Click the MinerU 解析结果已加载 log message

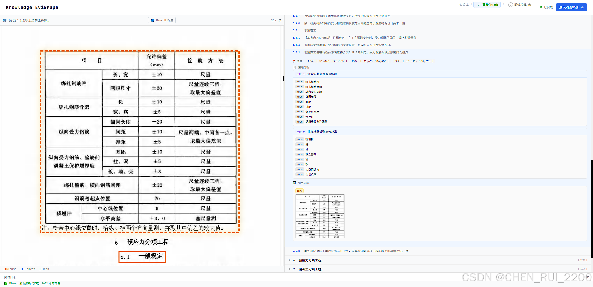click(35, 283)
